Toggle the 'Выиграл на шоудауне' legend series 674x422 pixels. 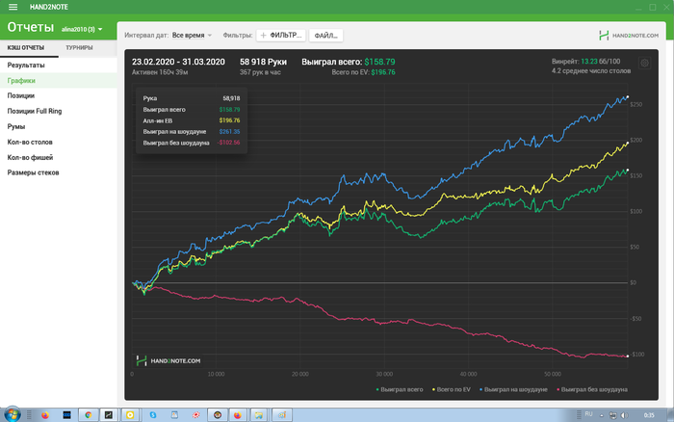(x=513, y=389)
